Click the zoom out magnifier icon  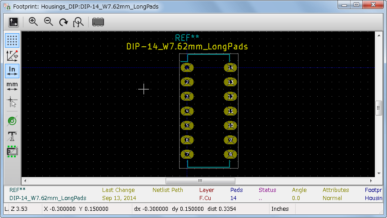click(48, 22)
